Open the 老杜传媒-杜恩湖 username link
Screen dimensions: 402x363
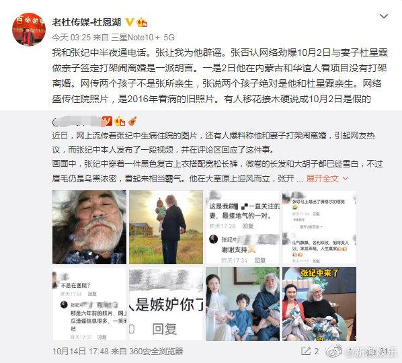point(87,23)
